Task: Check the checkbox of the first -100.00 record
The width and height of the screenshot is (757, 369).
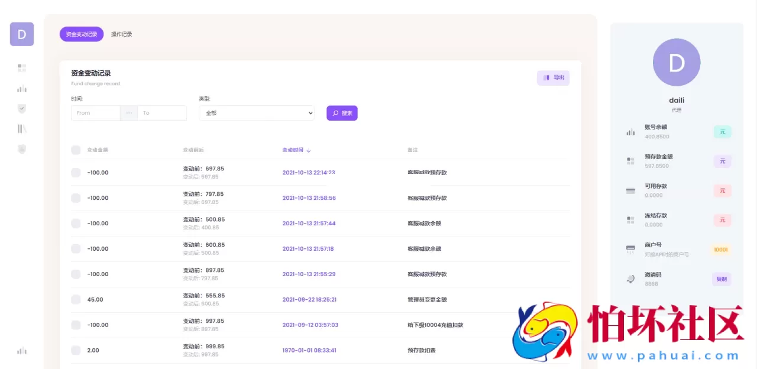Action: (76, 172)
